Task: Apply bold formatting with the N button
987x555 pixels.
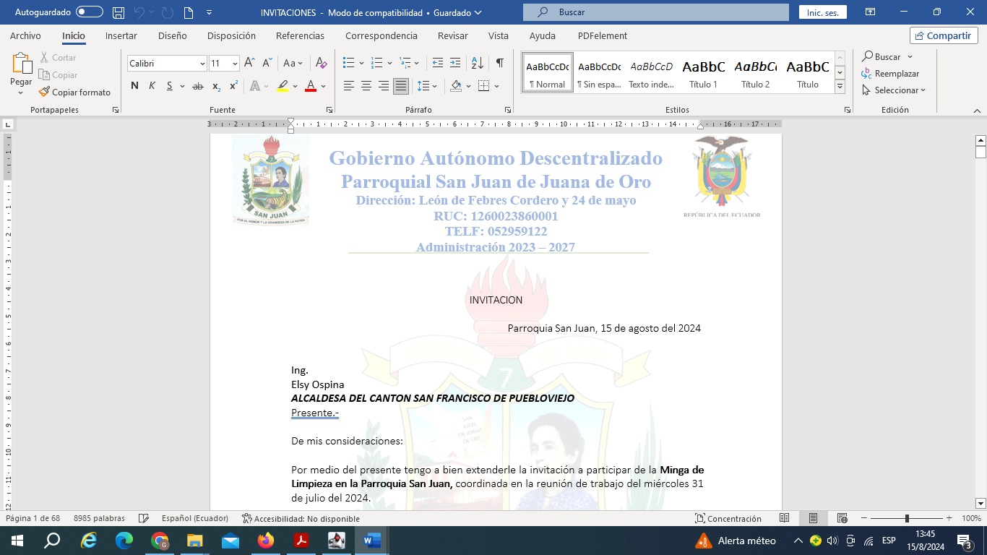Action: 134,86
